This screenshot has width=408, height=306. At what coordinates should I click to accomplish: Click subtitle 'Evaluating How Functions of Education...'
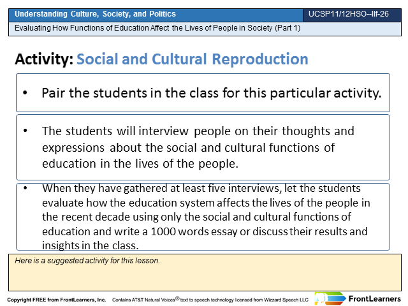click(x=157, y=28)
